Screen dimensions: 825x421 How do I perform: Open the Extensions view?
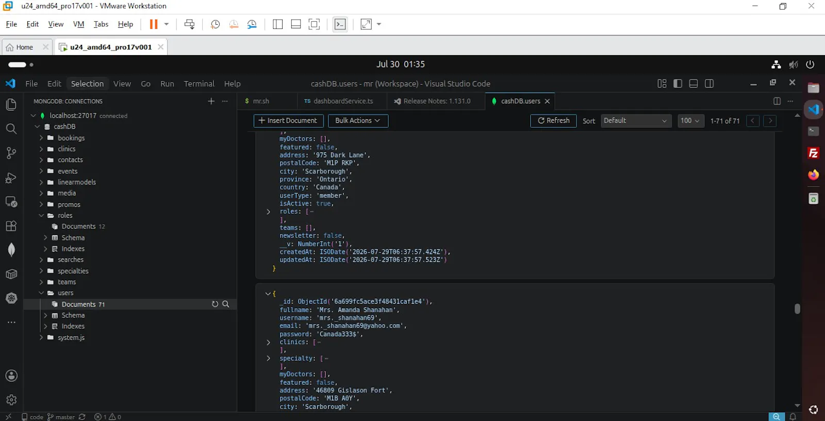(x=11, y=226)
